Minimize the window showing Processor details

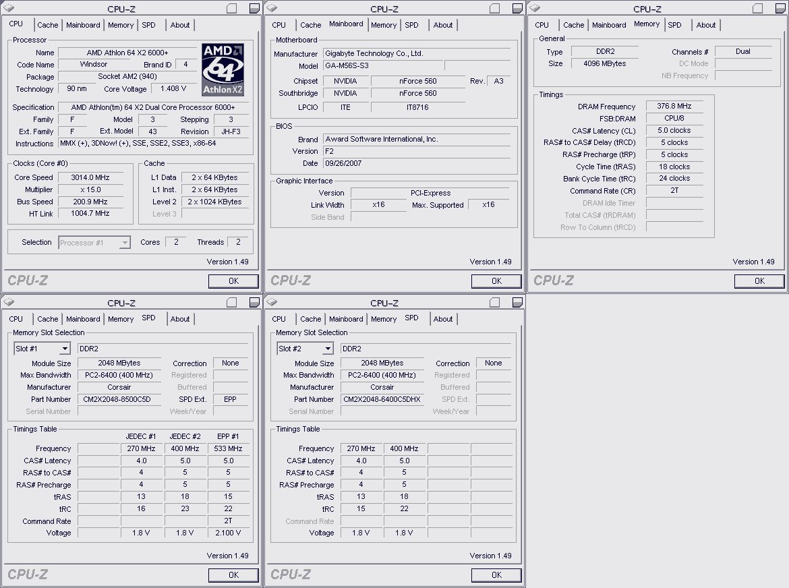231,8
